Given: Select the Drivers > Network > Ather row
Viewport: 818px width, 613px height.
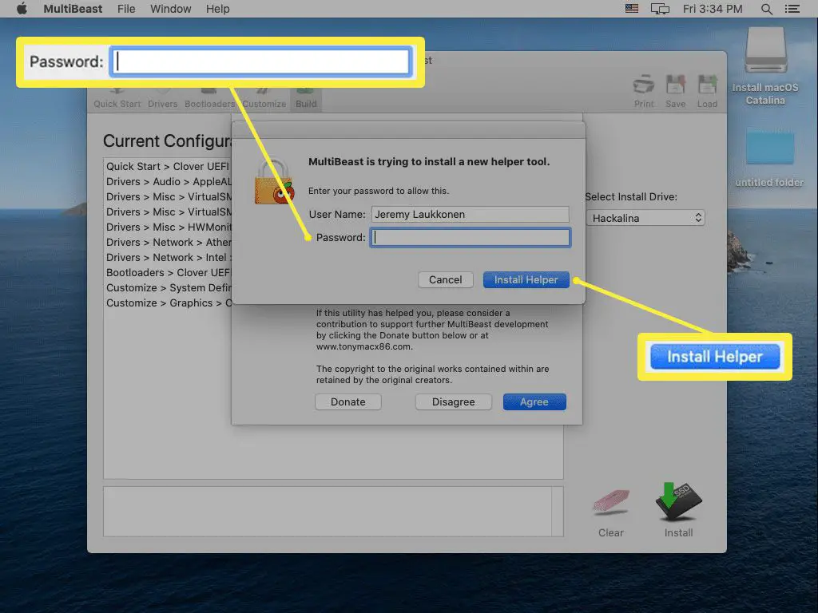Looking at the screenshot, I should [168, 242].
